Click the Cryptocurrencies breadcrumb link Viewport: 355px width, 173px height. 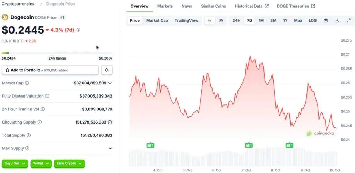pos(18,4)
